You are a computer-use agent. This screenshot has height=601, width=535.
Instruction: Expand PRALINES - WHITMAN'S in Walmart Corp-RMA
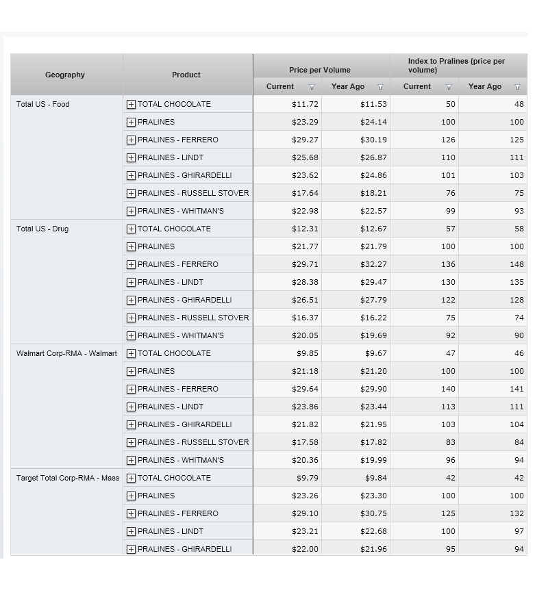click(131, 461)
